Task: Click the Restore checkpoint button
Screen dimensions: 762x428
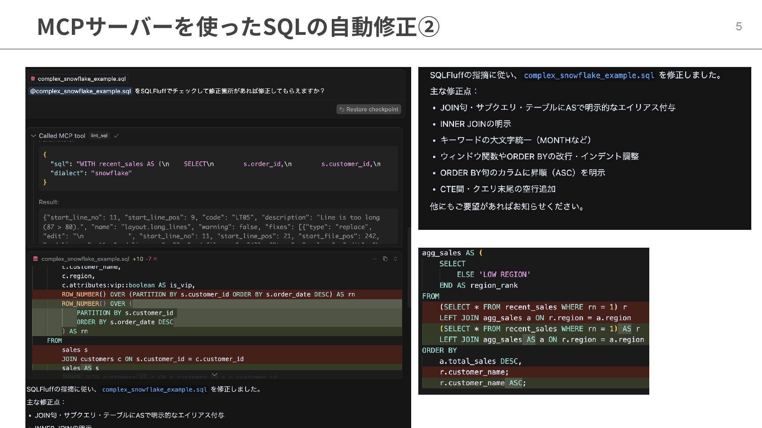Action: [369, 109]
